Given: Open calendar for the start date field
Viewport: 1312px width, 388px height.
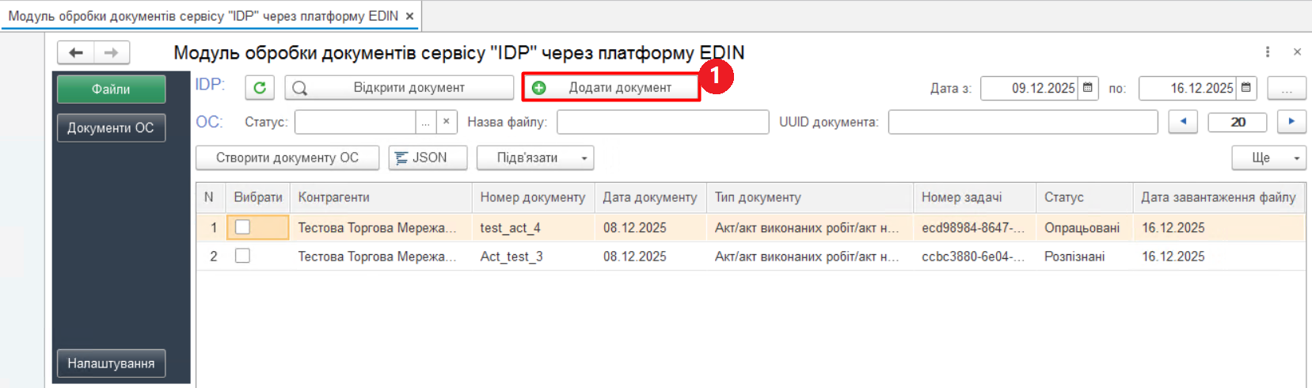Looking at the screenshot, I should tap(1088, 88).
